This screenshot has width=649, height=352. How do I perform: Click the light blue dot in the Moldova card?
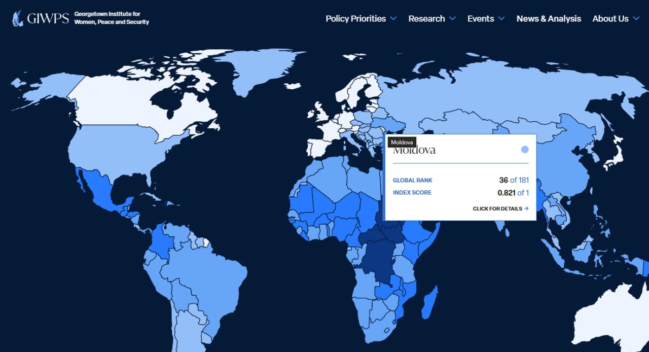point(525,150)
